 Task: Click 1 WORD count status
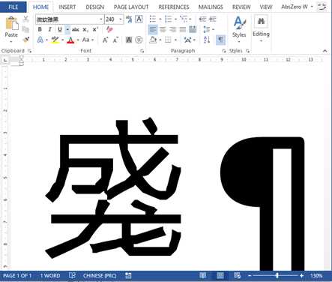pyautogui.click(x=50, y=276)
